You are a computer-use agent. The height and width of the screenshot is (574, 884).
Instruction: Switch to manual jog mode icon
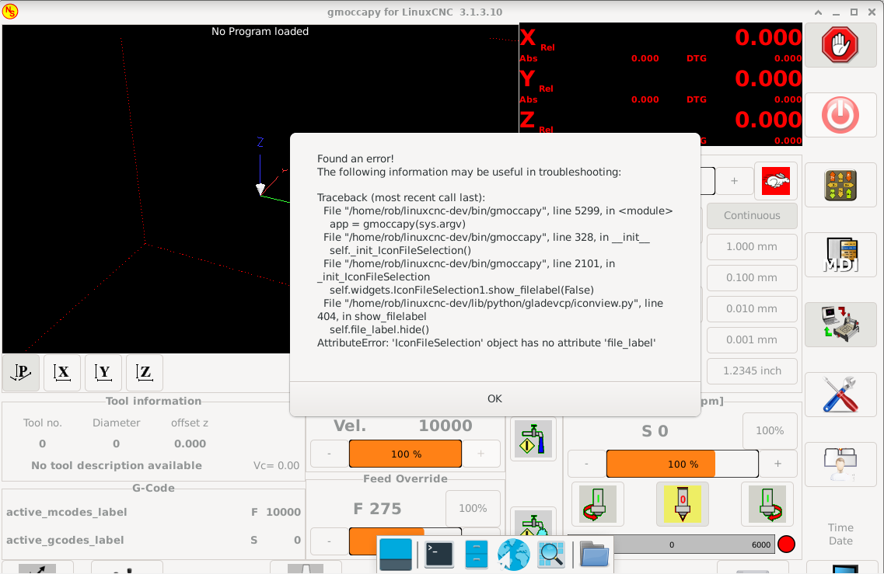pos(840,186)
